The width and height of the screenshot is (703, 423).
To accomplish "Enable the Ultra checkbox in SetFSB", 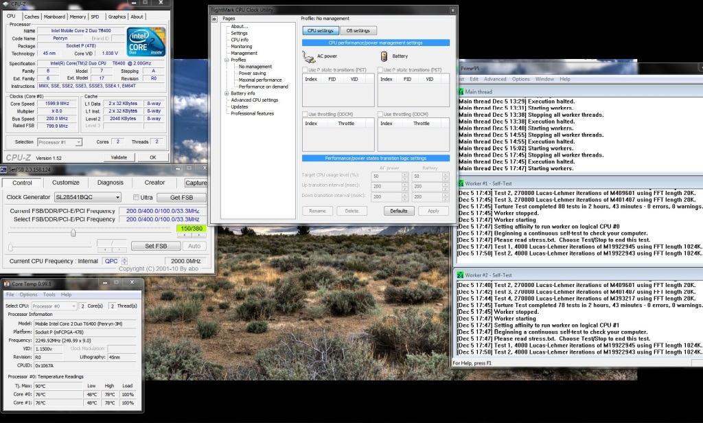I will [136, 197].
